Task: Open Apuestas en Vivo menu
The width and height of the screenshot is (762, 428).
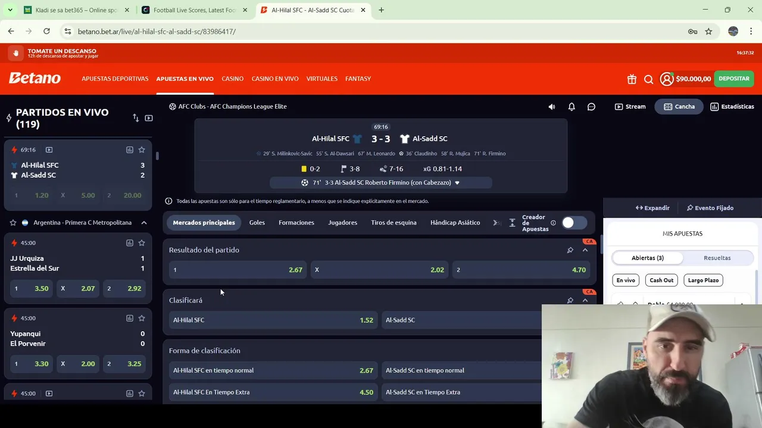Action: (185, 78)
